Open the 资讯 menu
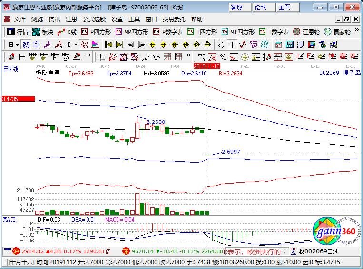This screenshot has width=363, height=269. (54, 19)
